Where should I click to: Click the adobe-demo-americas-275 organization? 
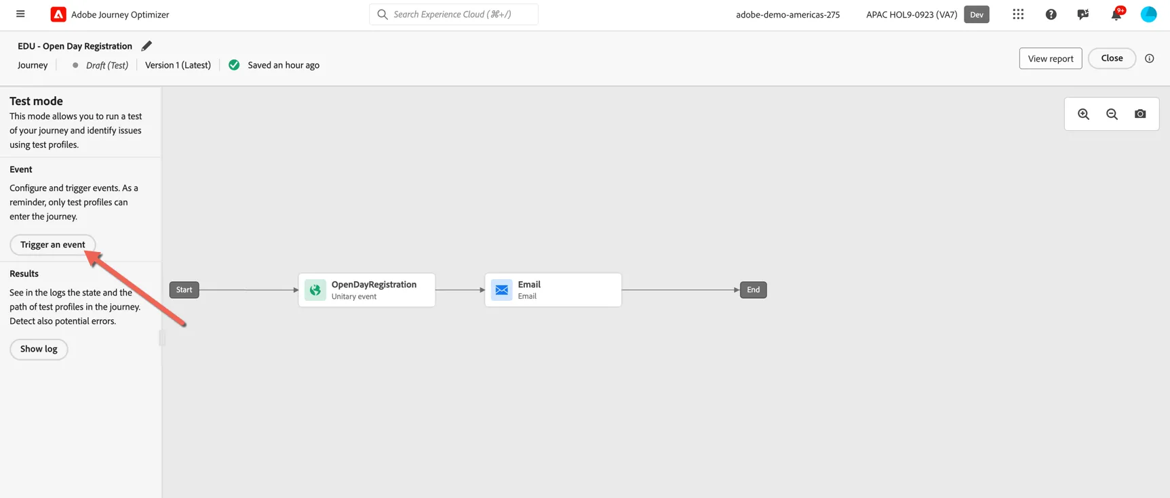tap(787, 14)
